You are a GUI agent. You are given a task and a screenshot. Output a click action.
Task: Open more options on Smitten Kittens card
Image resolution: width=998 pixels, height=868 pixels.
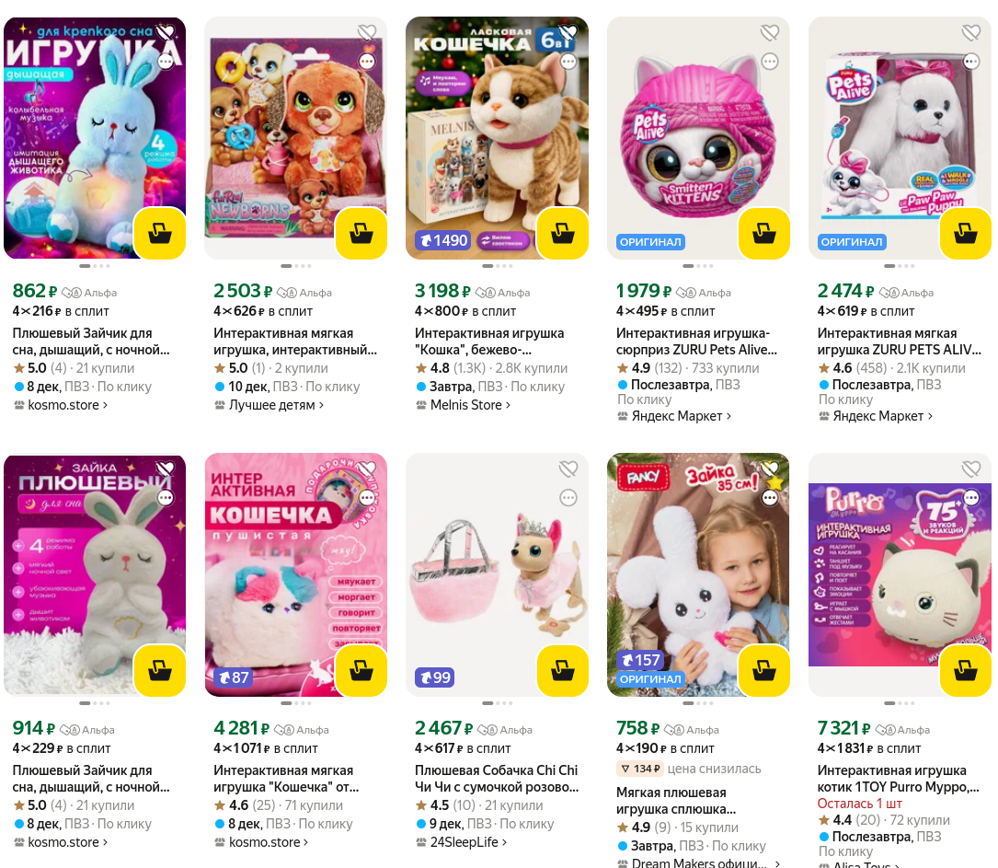(770, 61)
